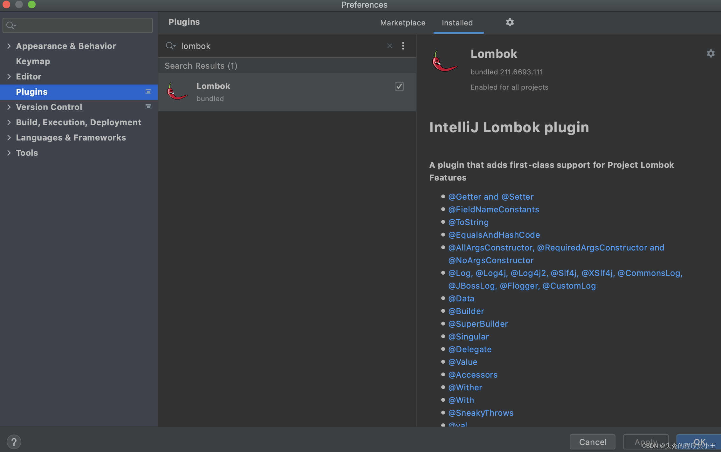Click project-level indicator icon beside Version Control
This screenshot has width=721, height=452.
click(x=148, y=107)
